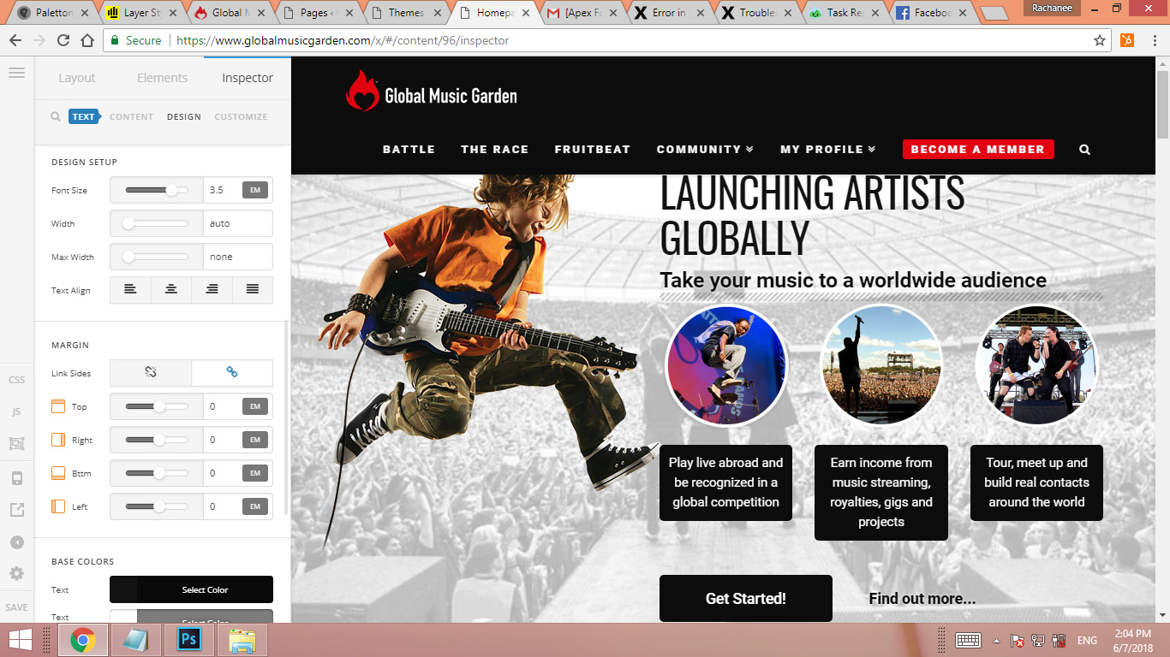Open the DESIGN inspector section
Viewport: 1170px width, 657px height.
pyautogui.click(x=184, y=116)
